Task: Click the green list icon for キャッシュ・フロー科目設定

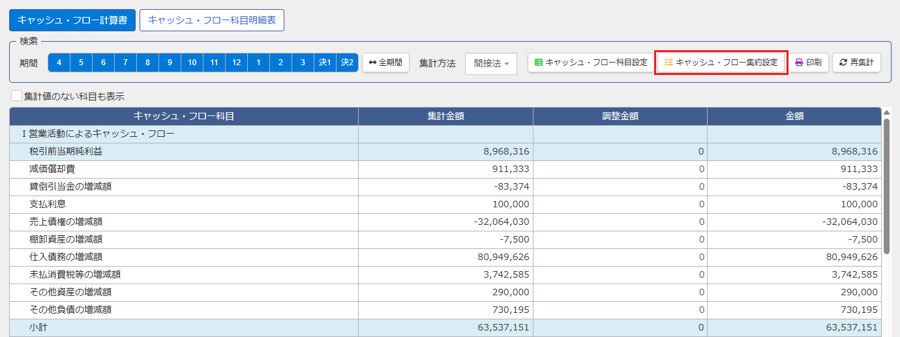Action: (539, 63)
